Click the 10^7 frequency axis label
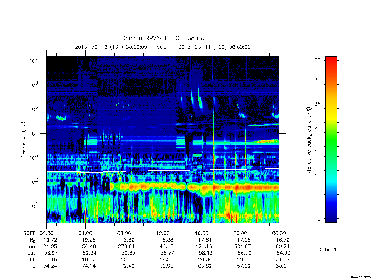This screenshot has width=372, height=279. 34,61
